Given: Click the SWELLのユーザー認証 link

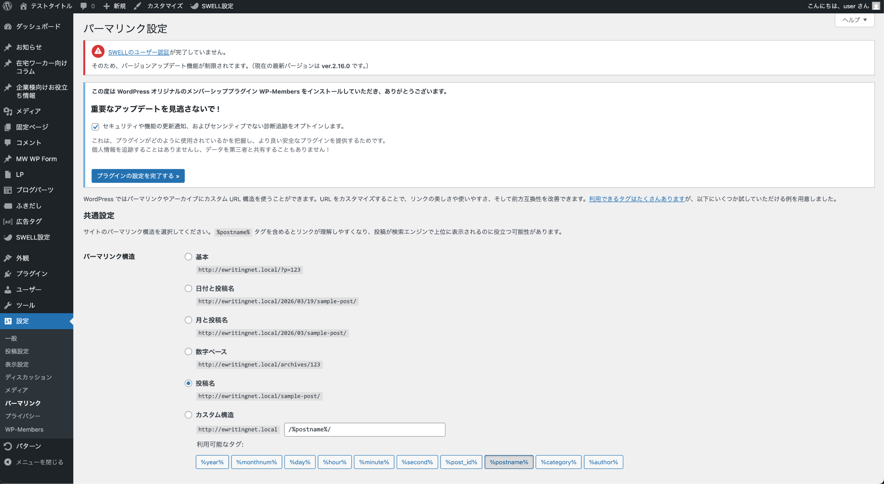Looking at the screenshot, I should pos(139,52).
